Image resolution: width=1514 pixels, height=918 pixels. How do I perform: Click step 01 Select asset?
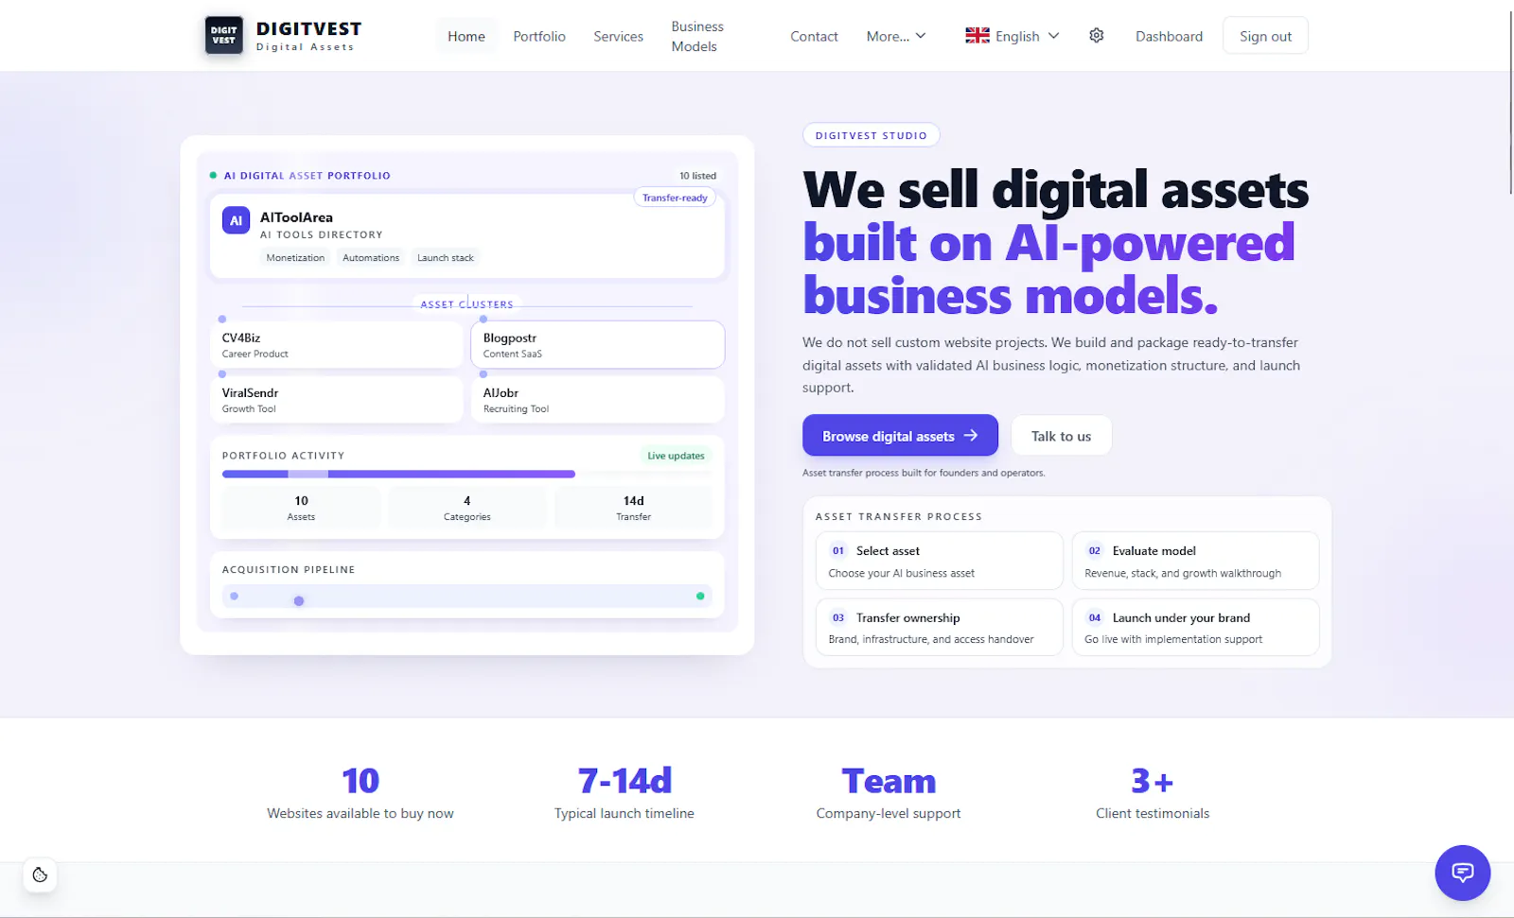click(x=940, y=561)
